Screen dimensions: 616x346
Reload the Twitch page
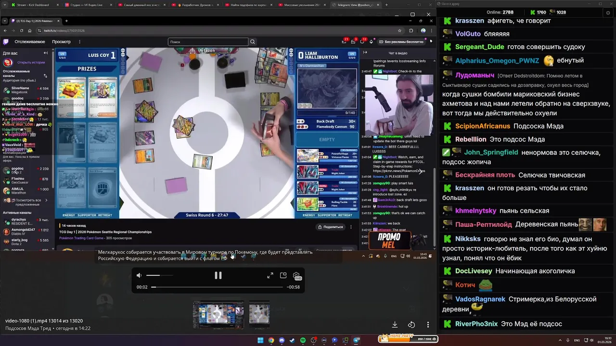pyautogui.click(x=22, y=30)
